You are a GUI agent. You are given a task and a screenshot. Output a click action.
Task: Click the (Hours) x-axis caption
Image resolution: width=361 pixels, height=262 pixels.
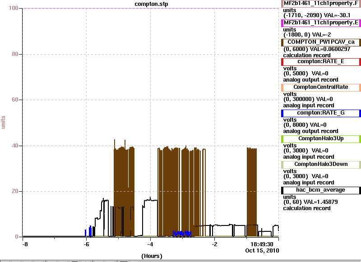click(x=152, y=256)
